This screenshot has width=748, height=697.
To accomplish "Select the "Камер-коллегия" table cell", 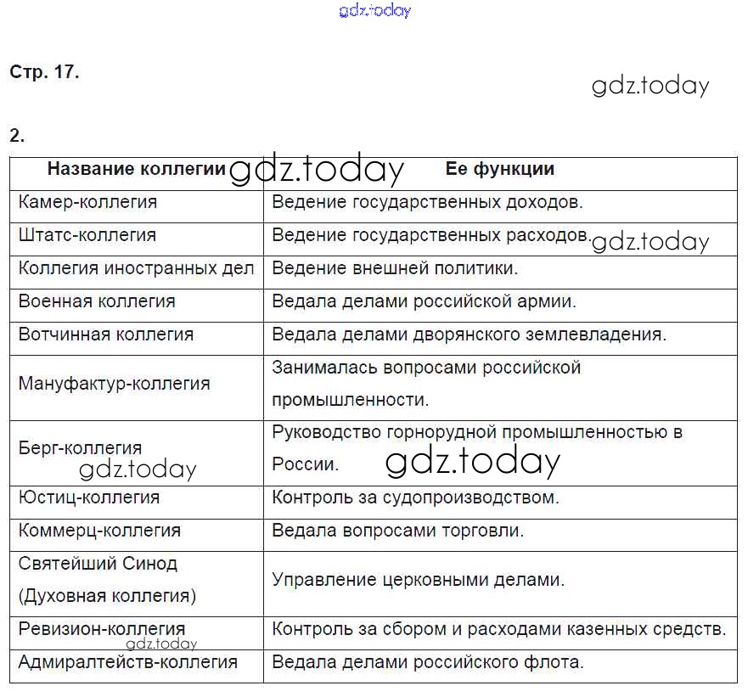I will click(x=87, y=202).
